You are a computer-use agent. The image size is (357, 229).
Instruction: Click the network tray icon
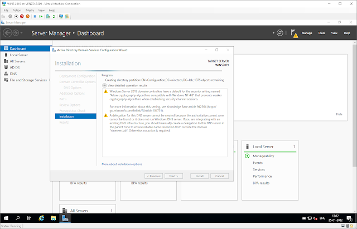[x=310, y=218]
